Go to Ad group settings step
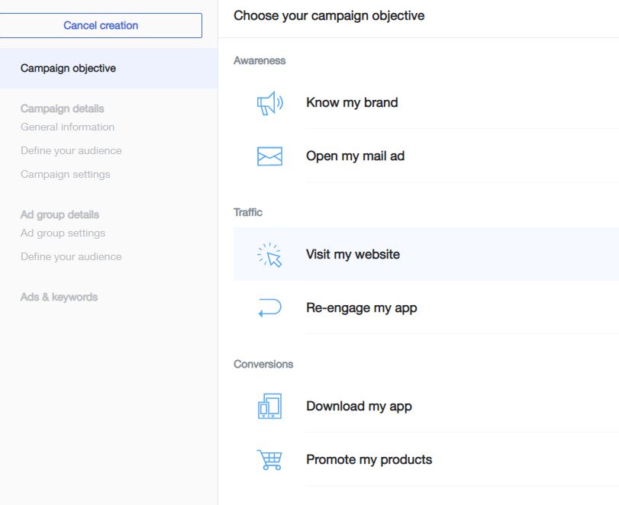 63,233
